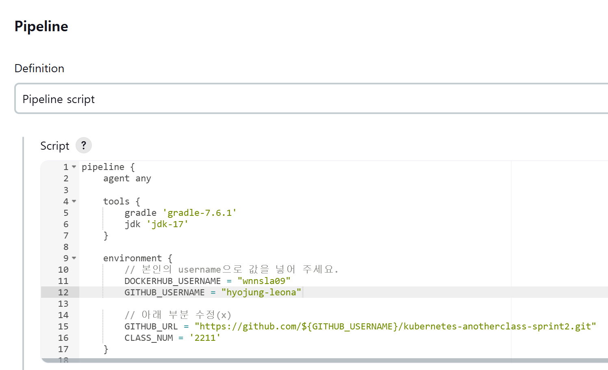The height and width of the screenshot is (370, 608).
Task: Click line number 15 in the gutter
Action: point(63,327)
